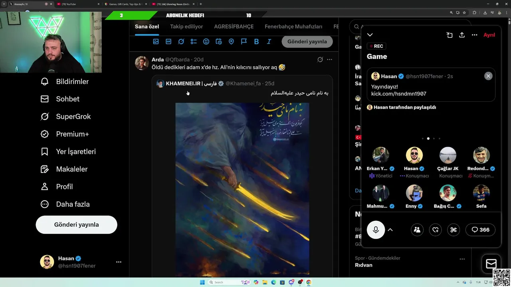
Task: Click Grok explain icon on Arda's post
Action: [320, 59]
